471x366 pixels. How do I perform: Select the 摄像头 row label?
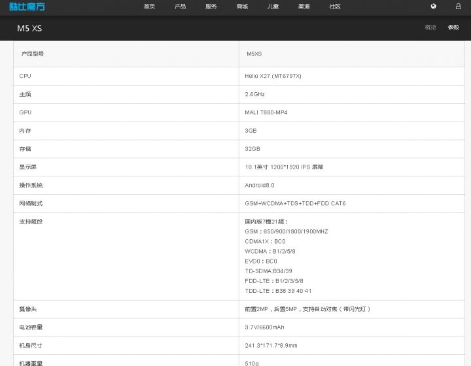(x=28, y=309)
